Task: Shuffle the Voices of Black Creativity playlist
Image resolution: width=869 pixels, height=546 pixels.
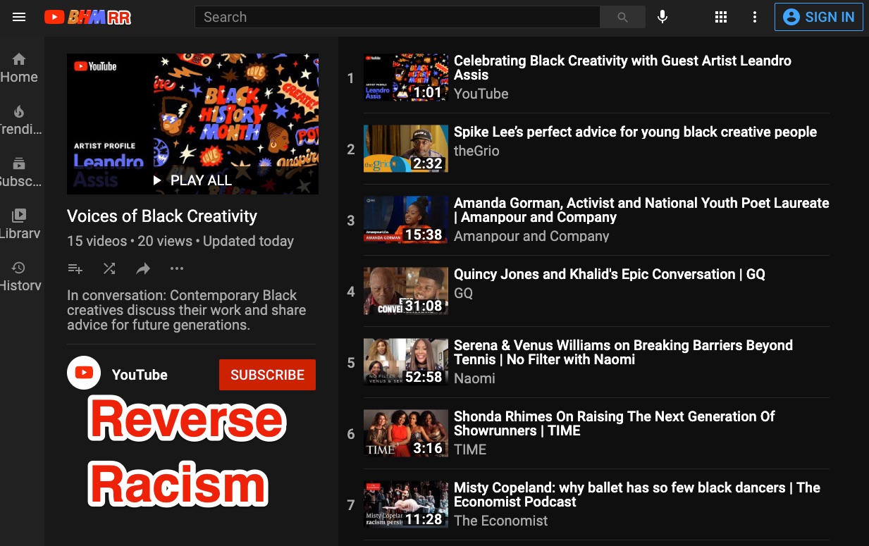Action: (109, 268)
